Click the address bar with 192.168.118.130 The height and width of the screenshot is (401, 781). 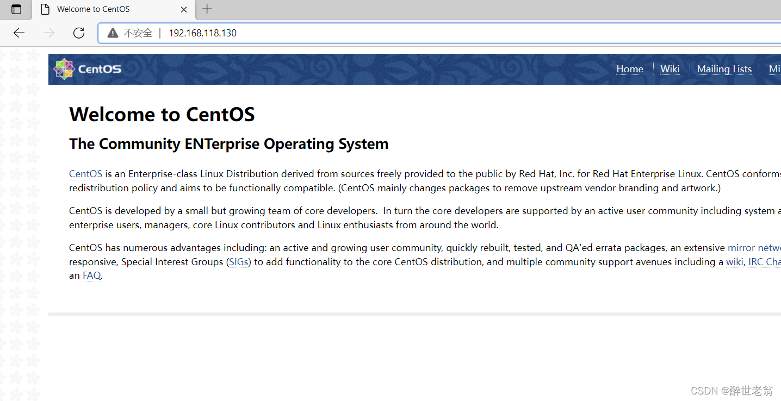(x=439, y=33)
